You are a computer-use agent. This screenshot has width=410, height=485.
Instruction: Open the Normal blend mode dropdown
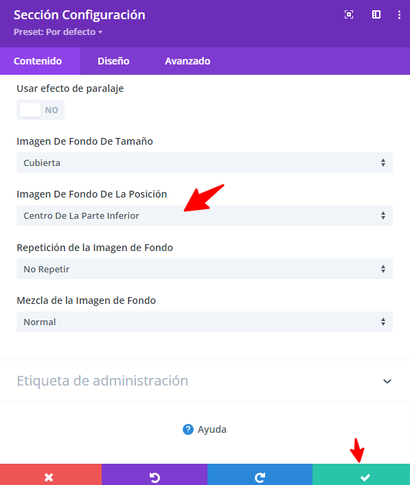tap(205, 322)
